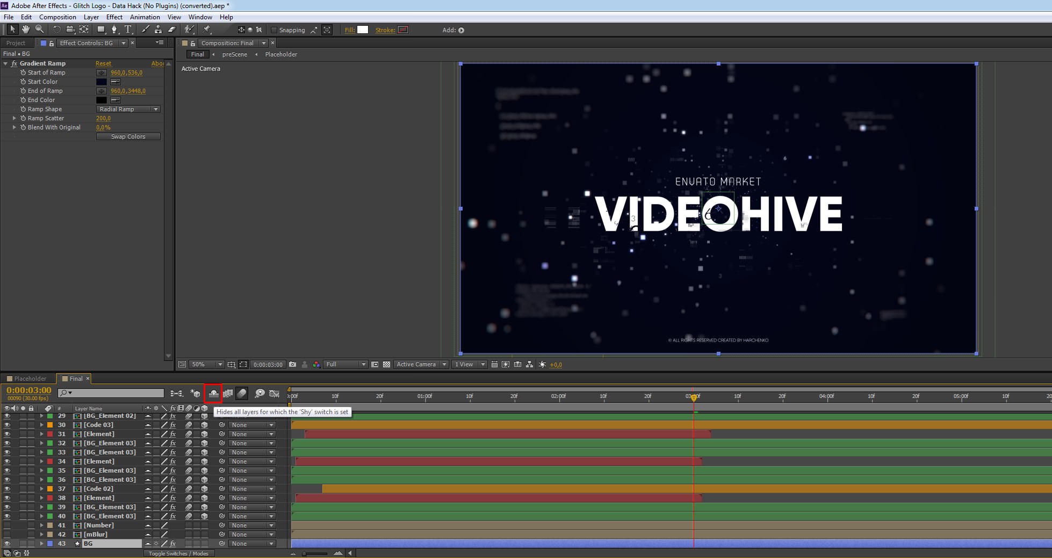The width and height of the screenshot is (1052, 558).
Task: Click the Swap Colors button
Action: (128, 136)
